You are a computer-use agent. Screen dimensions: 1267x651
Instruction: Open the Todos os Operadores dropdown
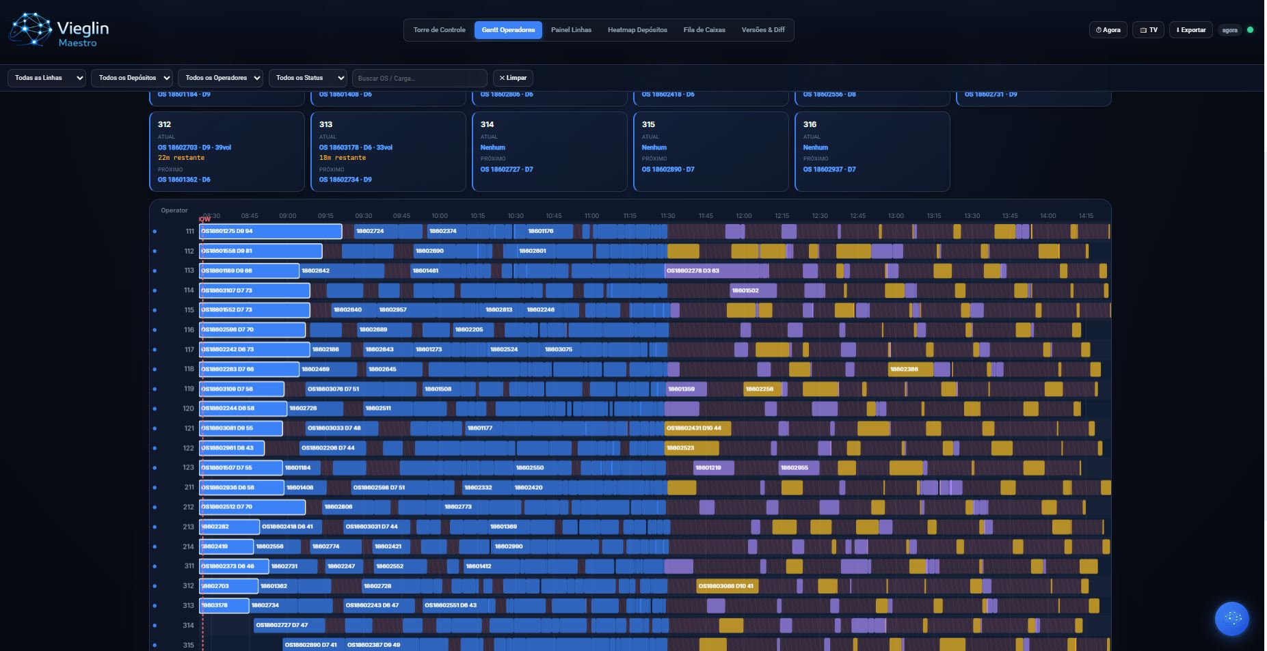pyautogui.click(x=221, y=78)
